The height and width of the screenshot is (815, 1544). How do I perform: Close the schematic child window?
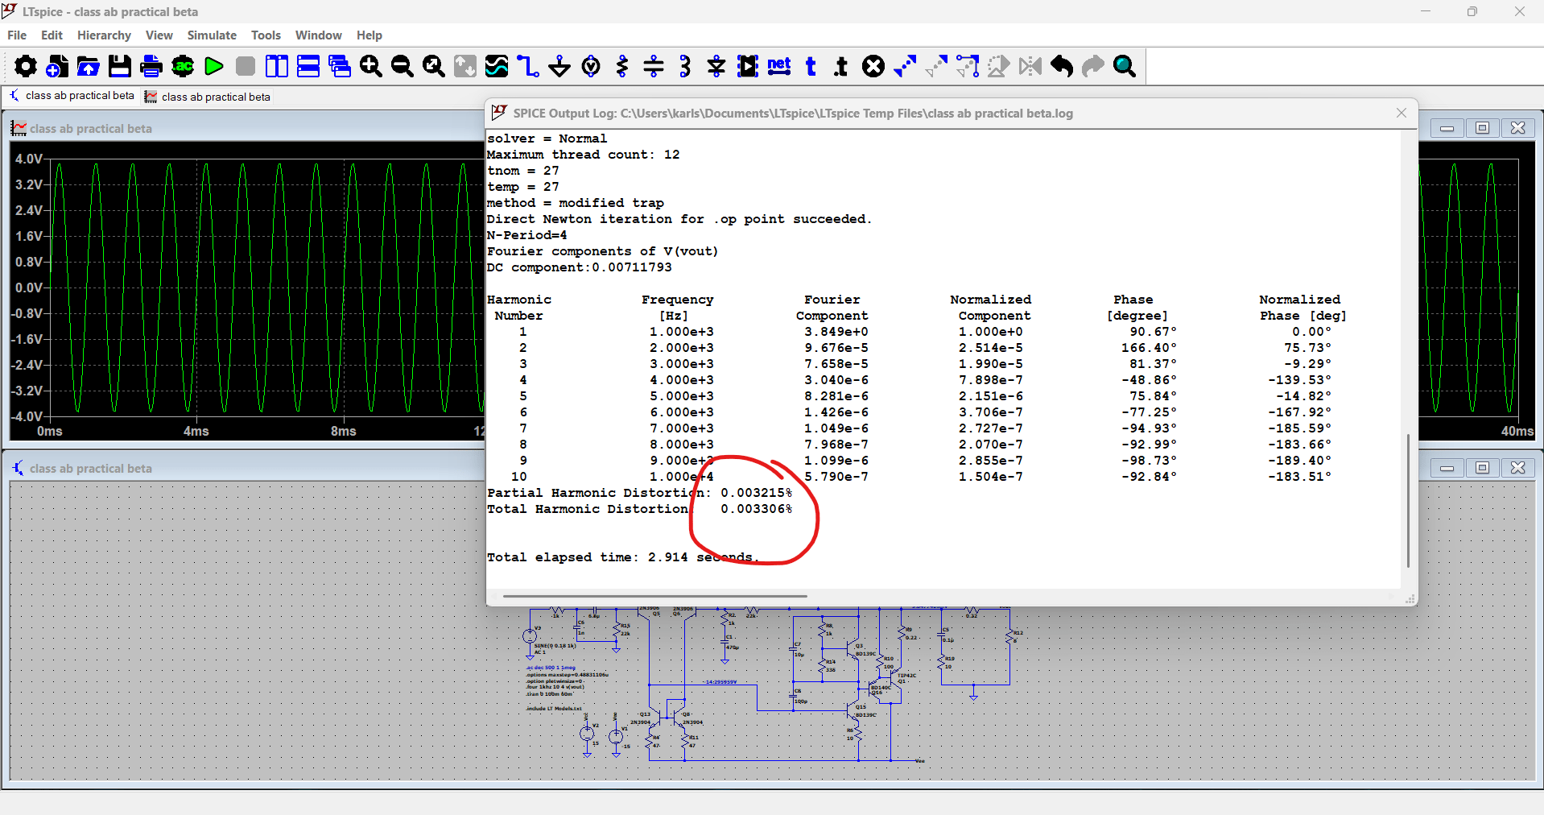point(1517,468)
